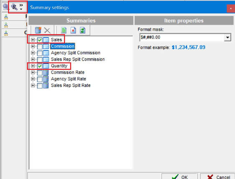Image resolution: width=235 pixels, height=179 pixels.
Task: Uncheck the Sales summary checkbox
Action: tap(40, 40)
